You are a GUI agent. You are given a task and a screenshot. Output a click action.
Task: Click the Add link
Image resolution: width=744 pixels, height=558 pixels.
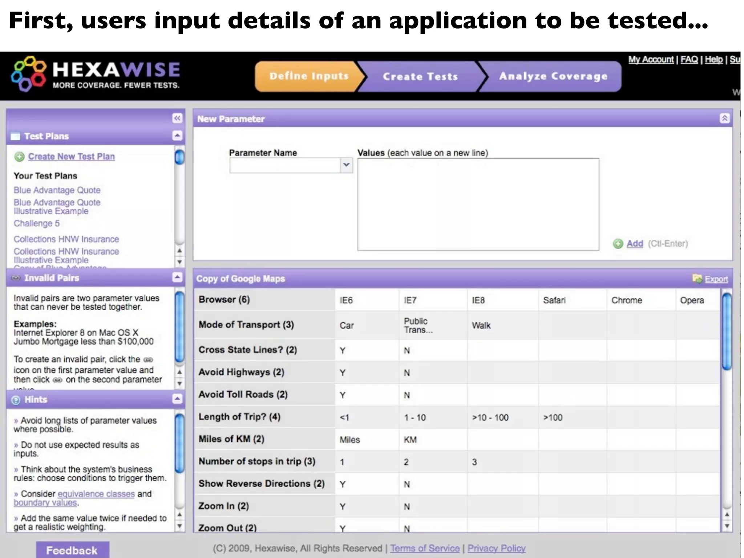click(635, 243)
